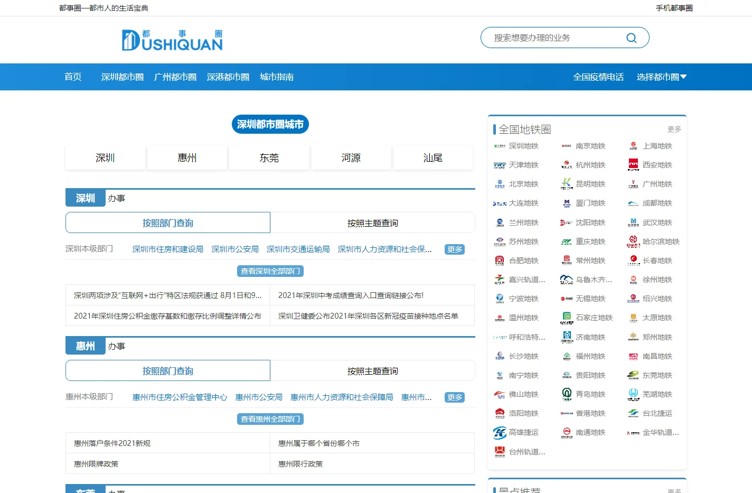
Task: Open 天津地铁 metro logo icon
Action: pos(500,165)
